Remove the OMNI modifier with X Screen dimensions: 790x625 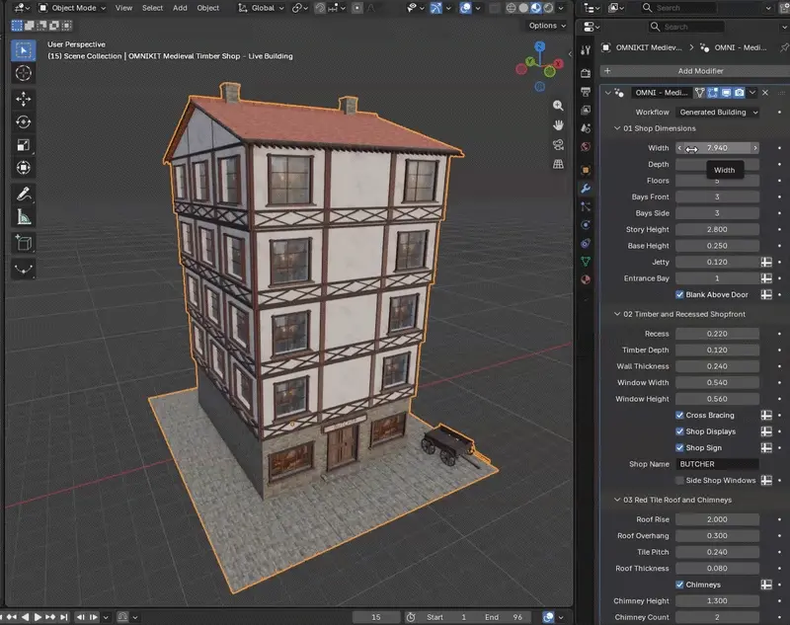coord(765,93)
